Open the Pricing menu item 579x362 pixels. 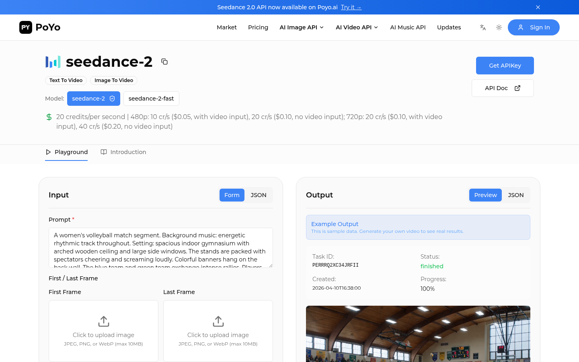click(x=258, y=27)
